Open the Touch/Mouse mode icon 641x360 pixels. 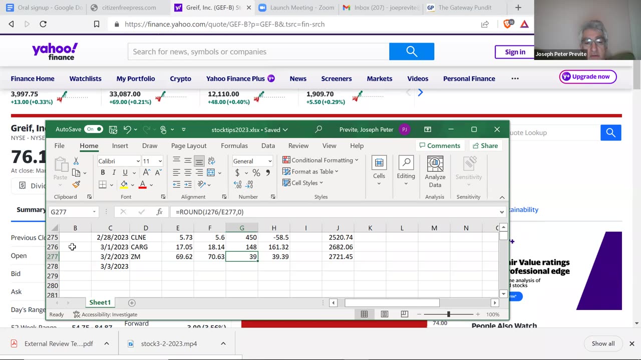coord(163,129)
